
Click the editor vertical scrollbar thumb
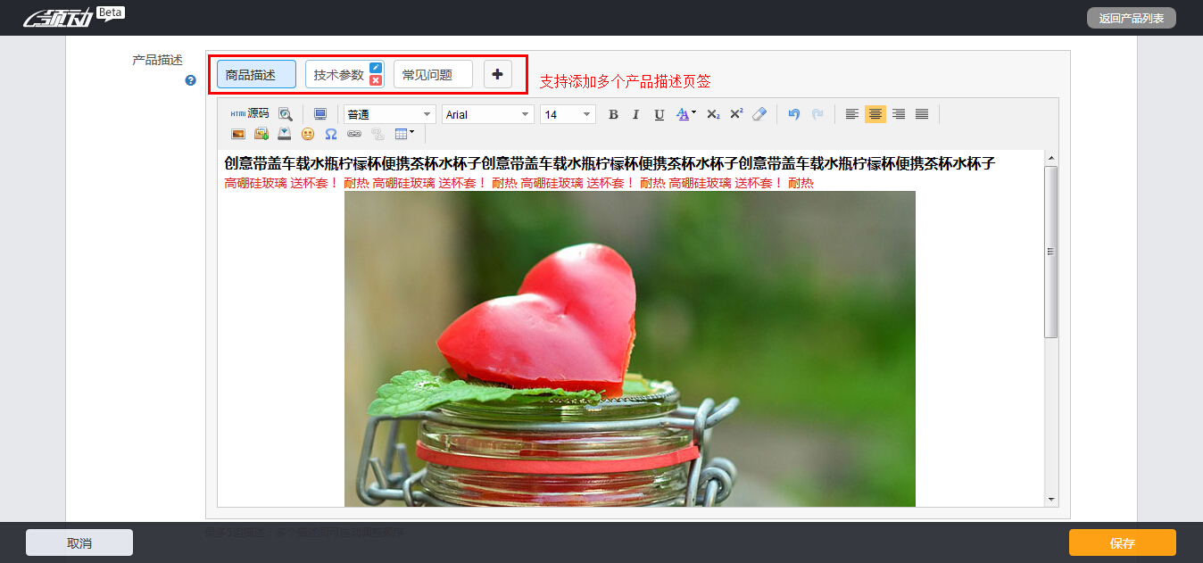point(1051,252)
